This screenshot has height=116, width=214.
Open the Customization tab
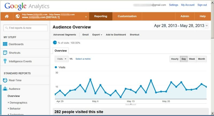coord(127,16)
